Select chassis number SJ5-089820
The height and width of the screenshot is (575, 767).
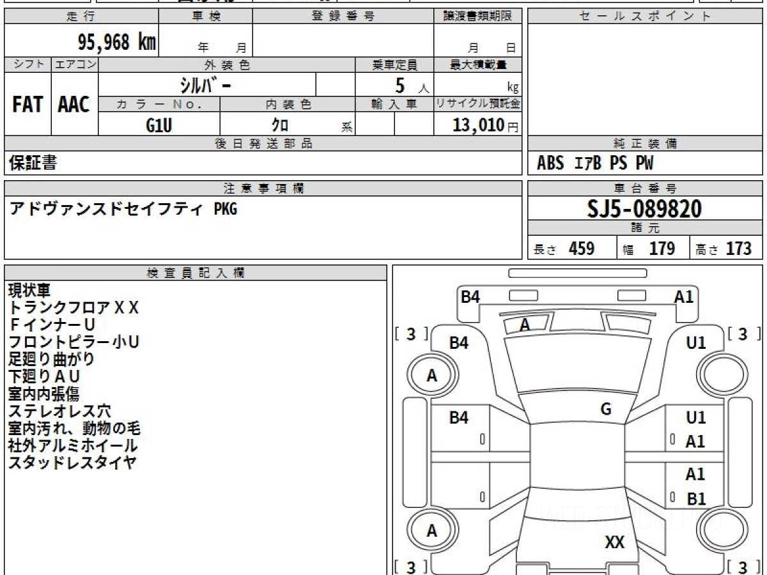(645, 209)
